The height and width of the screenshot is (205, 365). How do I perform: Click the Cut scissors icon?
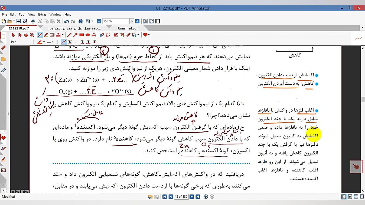(40, 21)
